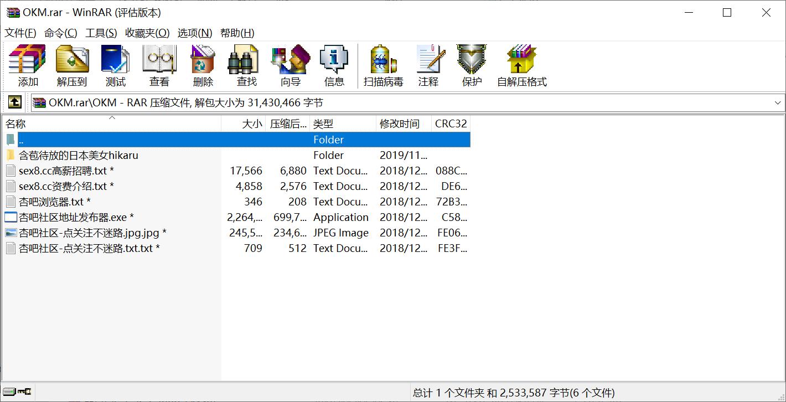Click the WinRAR title bar icon
The image size is (786, 402).
tap(13, 12)
